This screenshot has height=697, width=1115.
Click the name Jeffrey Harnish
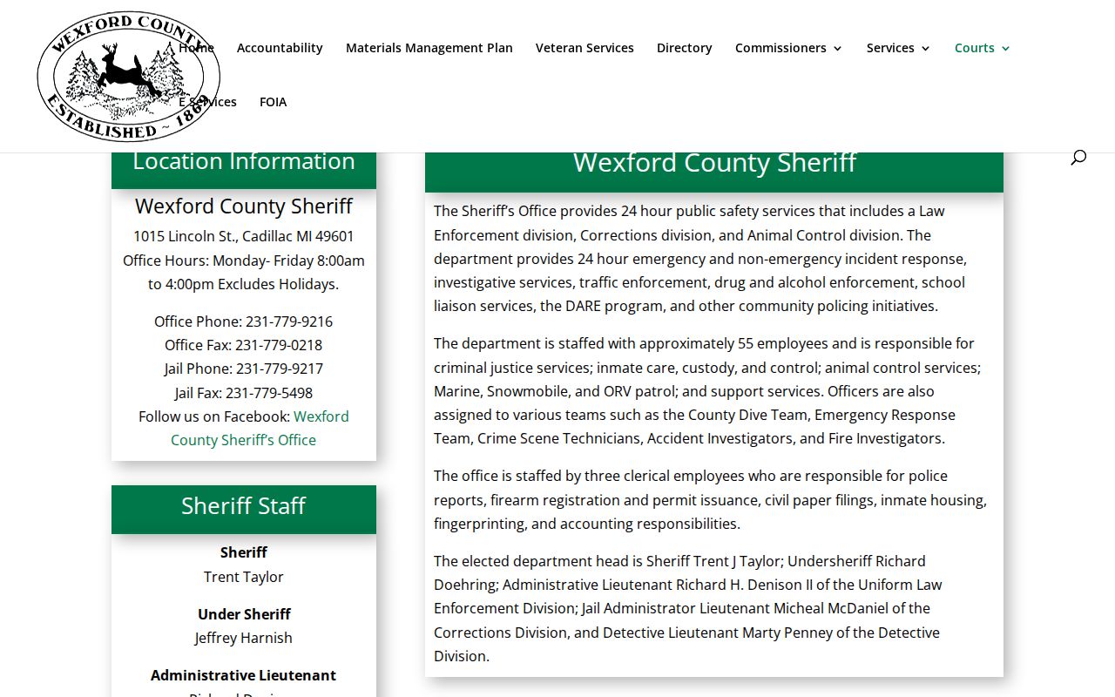pyautogui.click(x=244, y=638)
